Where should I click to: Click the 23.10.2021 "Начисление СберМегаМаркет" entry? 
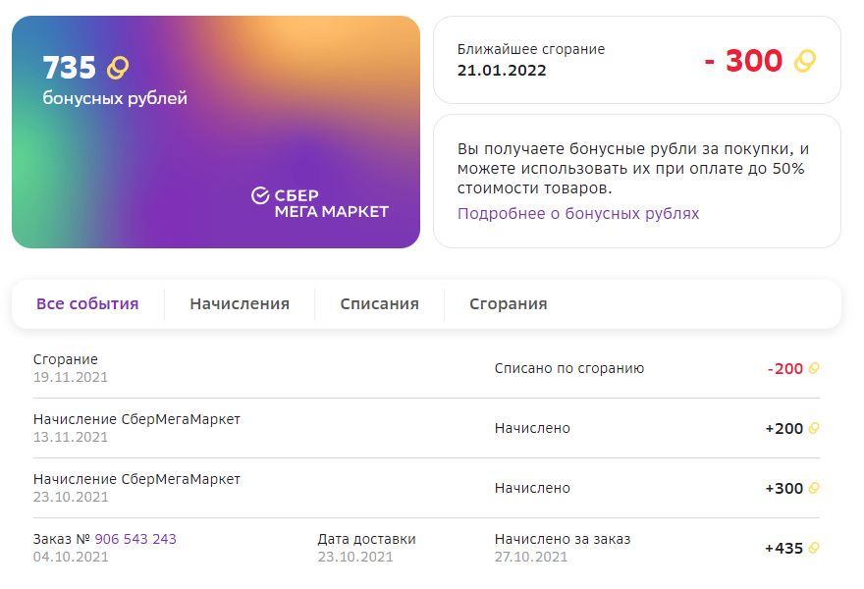tap(136, 480)
